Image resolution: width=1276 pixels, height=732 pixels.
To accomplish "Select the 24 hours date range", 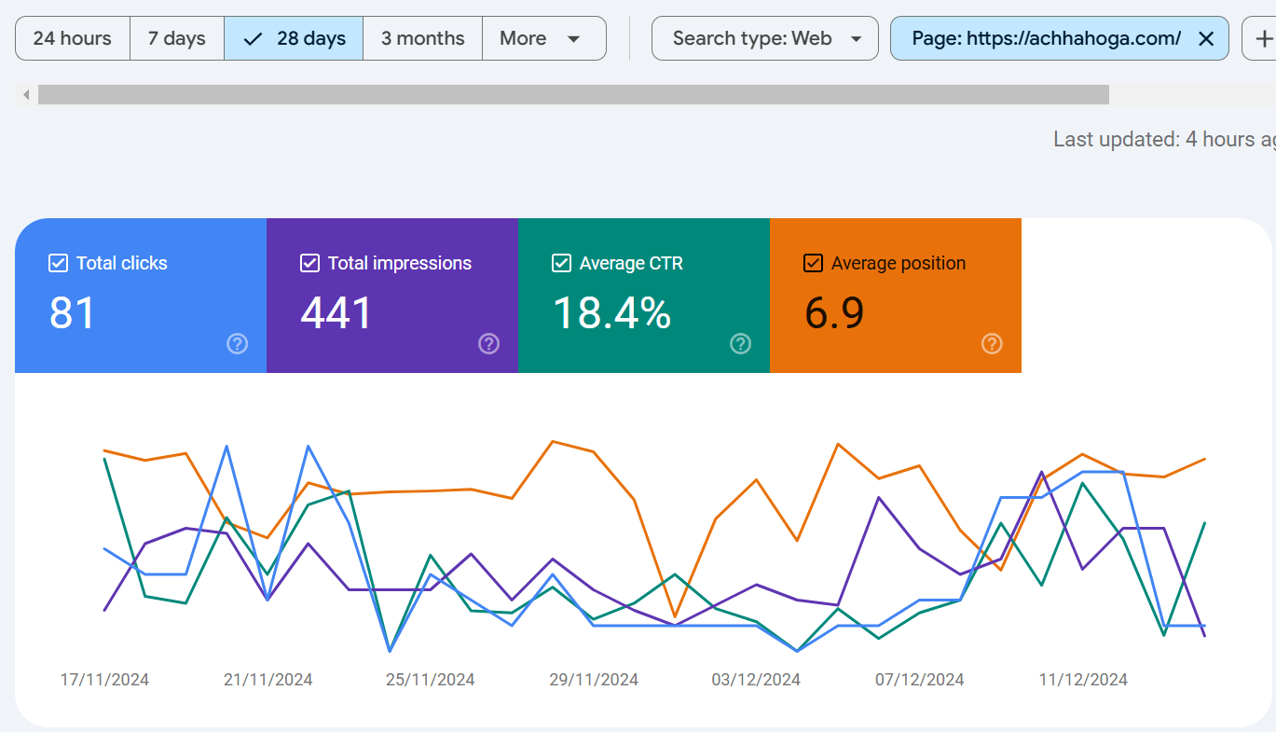I will [72, 38].
